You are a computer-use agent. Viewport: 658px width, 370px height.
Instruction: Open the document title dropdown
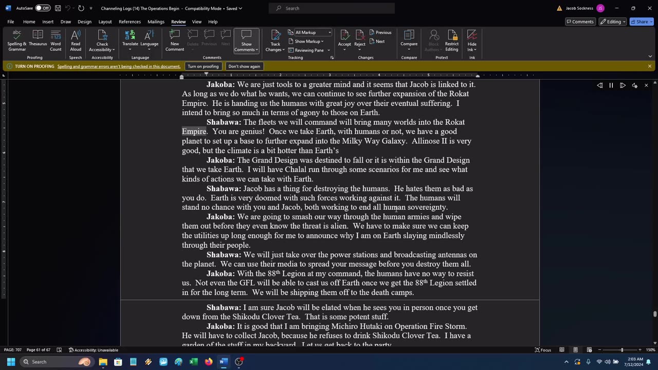240,8
